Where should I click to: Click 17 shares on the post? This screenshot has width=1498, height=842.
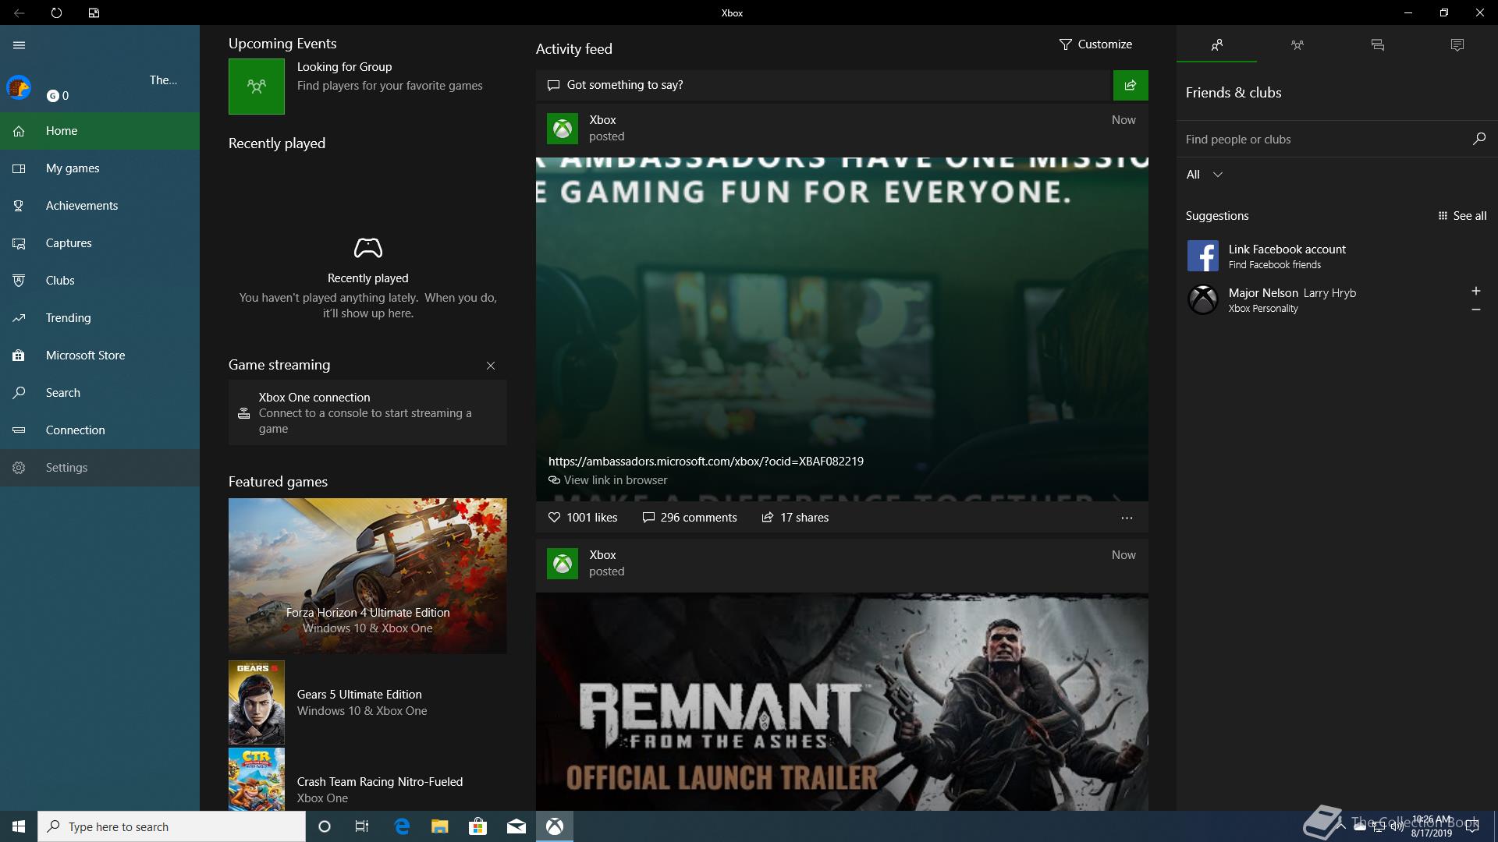(795, 518)
